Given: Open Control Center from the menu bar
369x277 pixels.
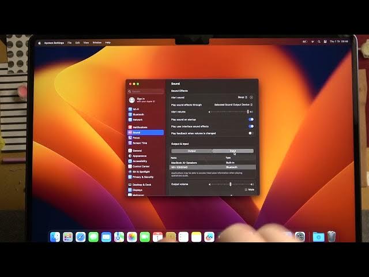Looking at the screenshot, I should [x=325, y=42].
